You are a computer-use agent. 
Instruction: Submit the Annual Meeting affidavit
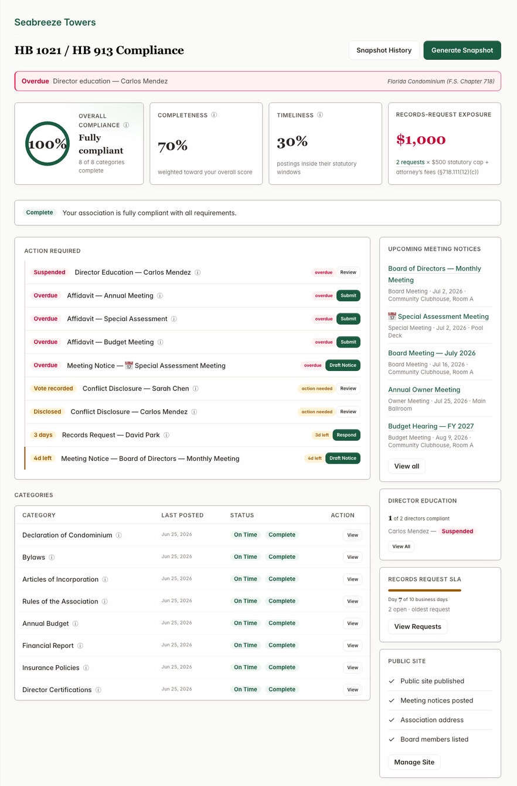click(348, 296)
